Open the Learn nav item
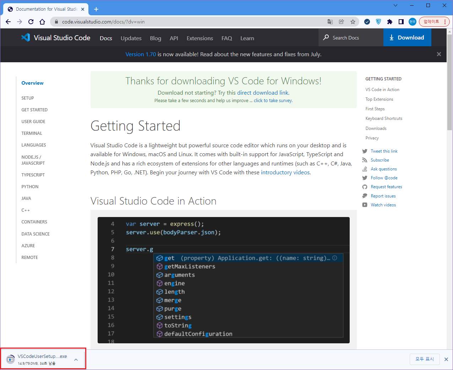453x370 pixels. point(247,38)
